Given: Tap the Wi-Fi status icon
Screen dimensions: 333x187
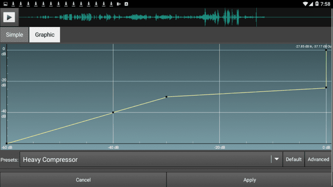Looking at the screenshot, I should point(306,4).
